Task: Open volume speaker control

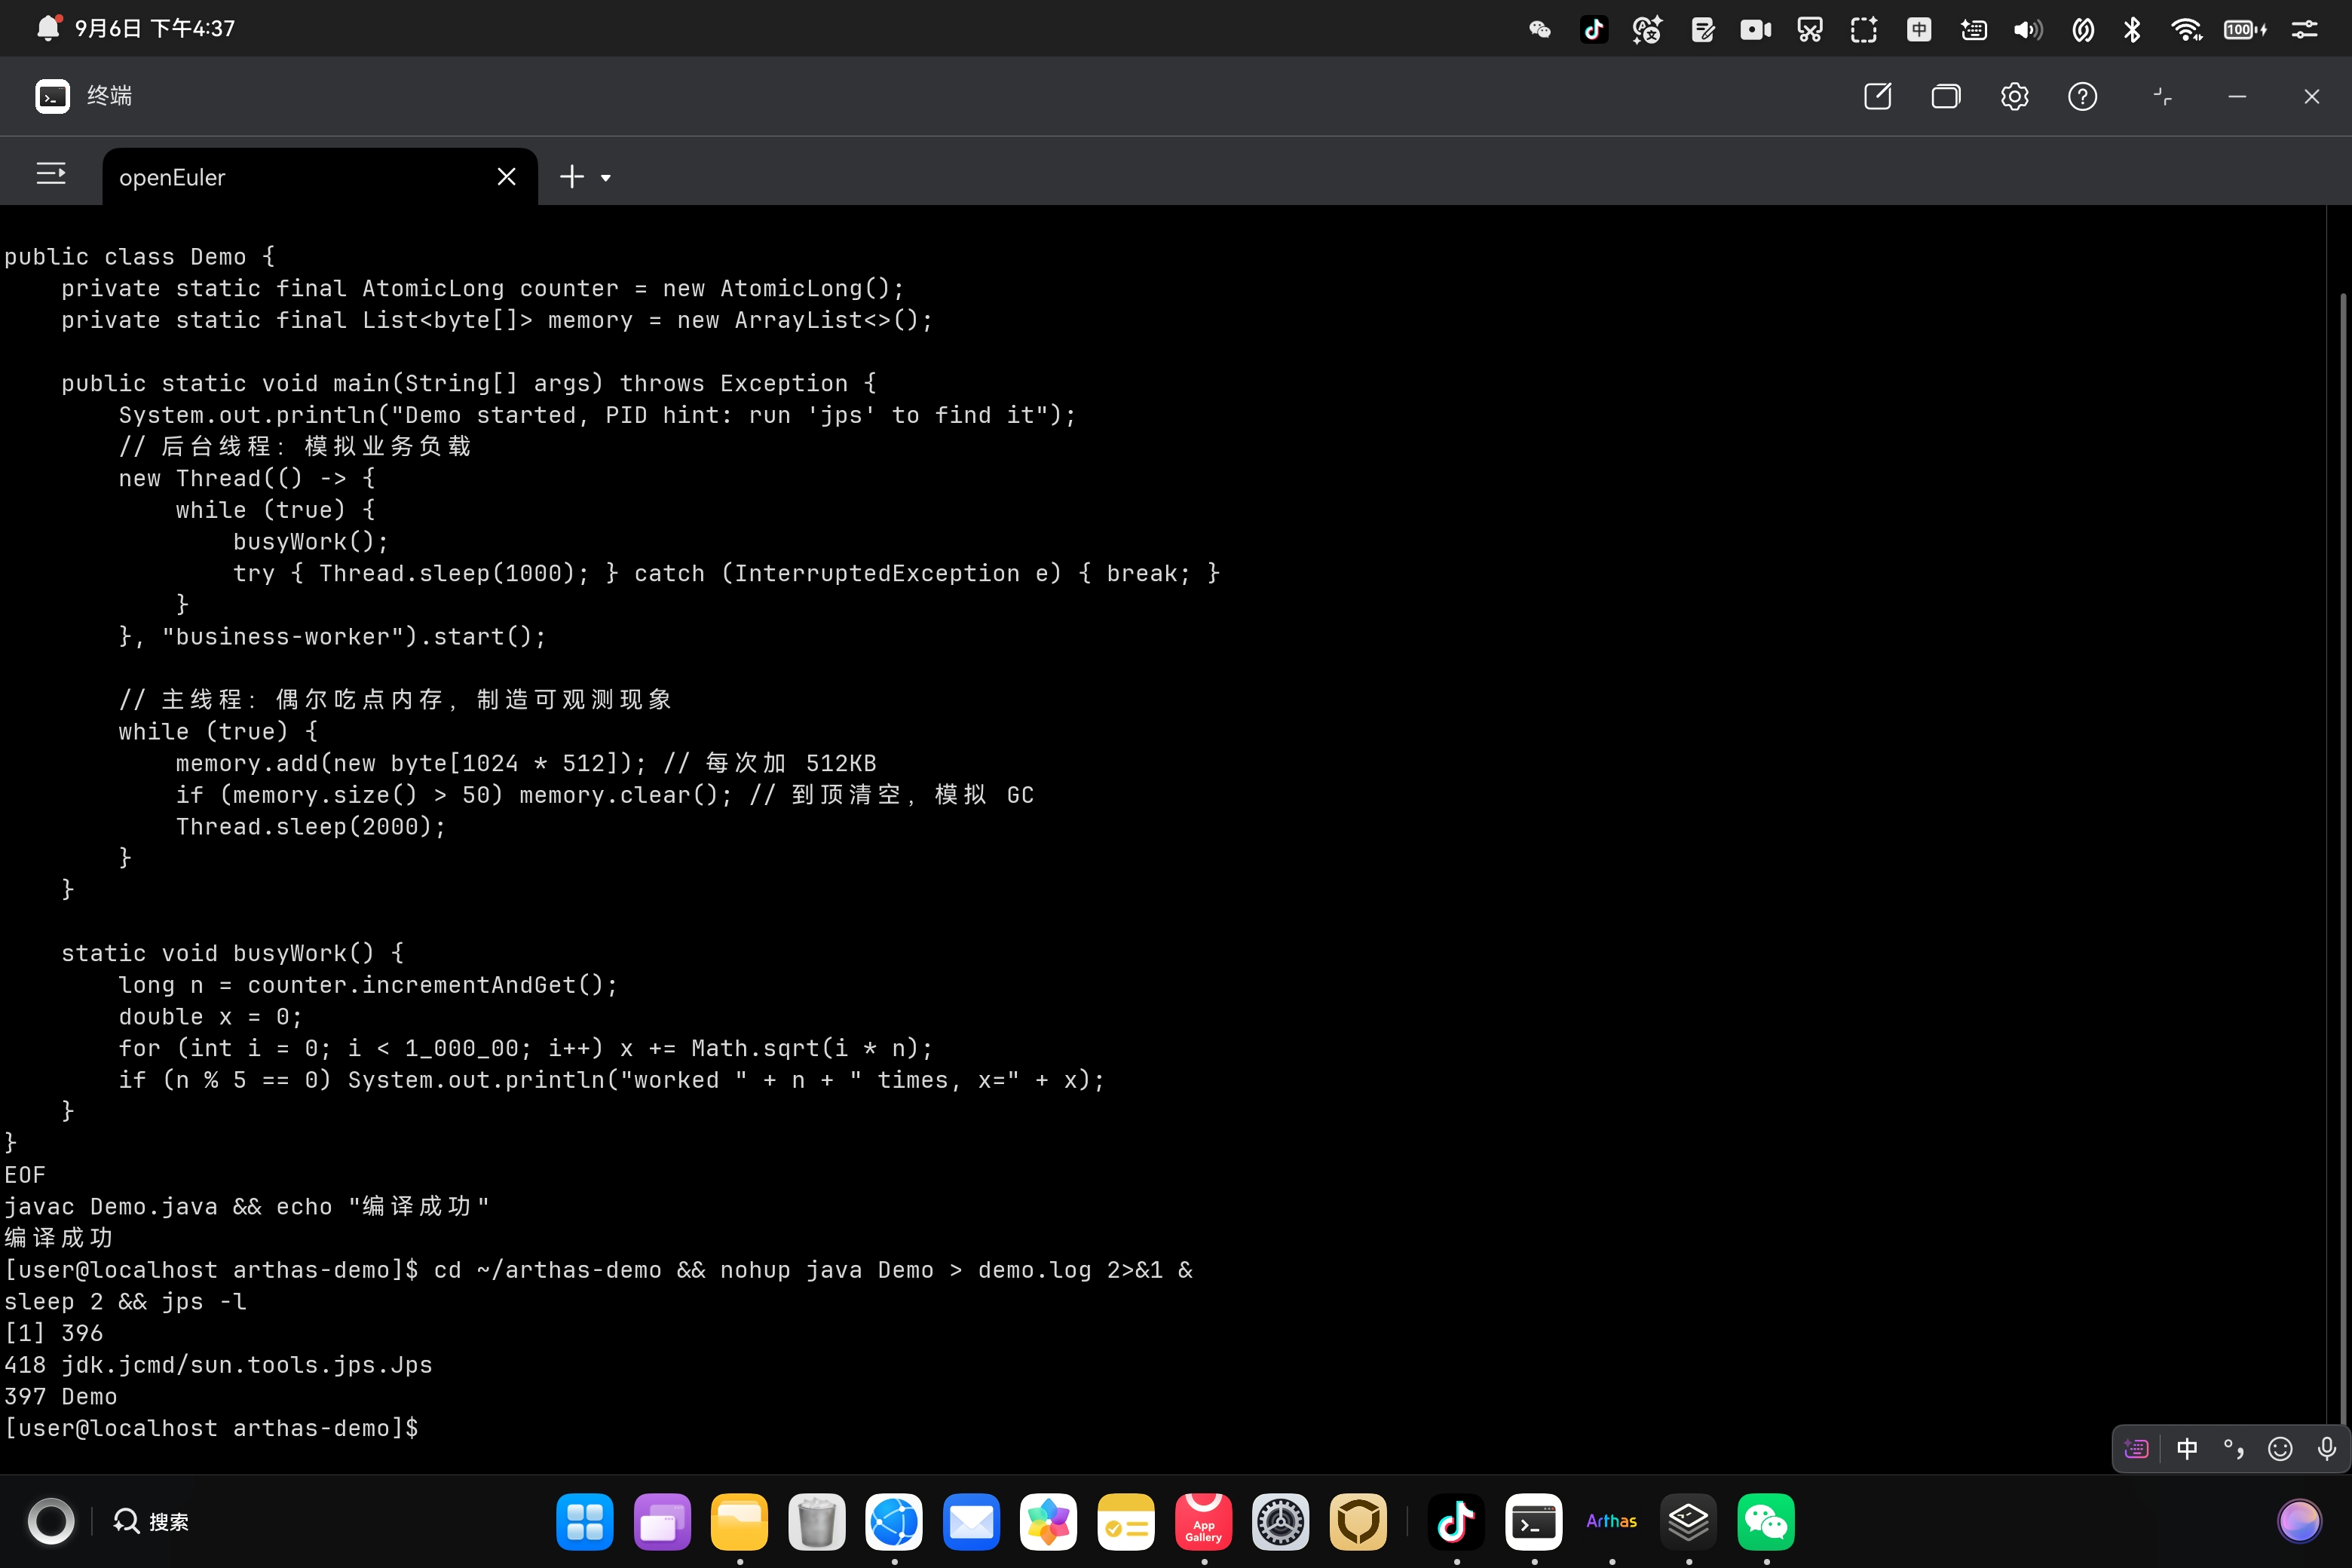Action: 2027,29
